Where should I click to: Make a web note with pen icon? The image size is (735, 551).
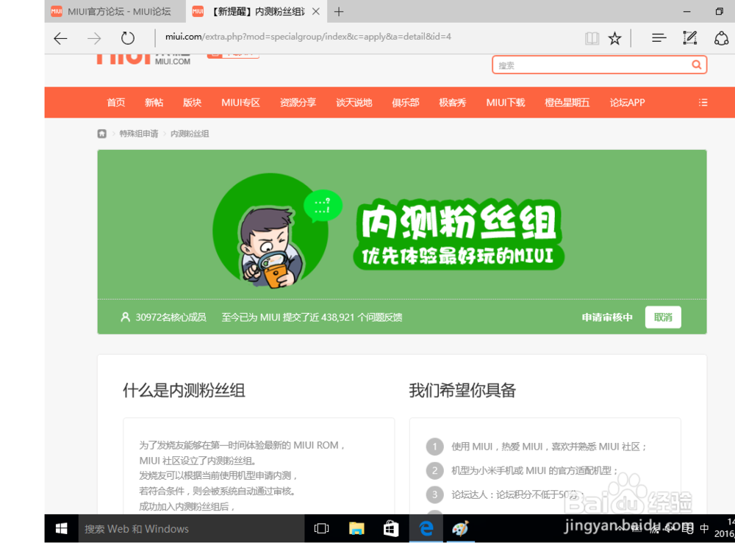point(690,38)
